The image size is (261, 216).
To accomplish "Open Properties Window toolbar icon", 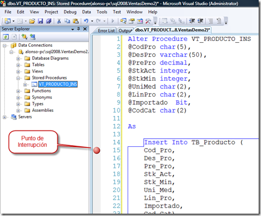I will pyautogui.click(x=132, y=21).
